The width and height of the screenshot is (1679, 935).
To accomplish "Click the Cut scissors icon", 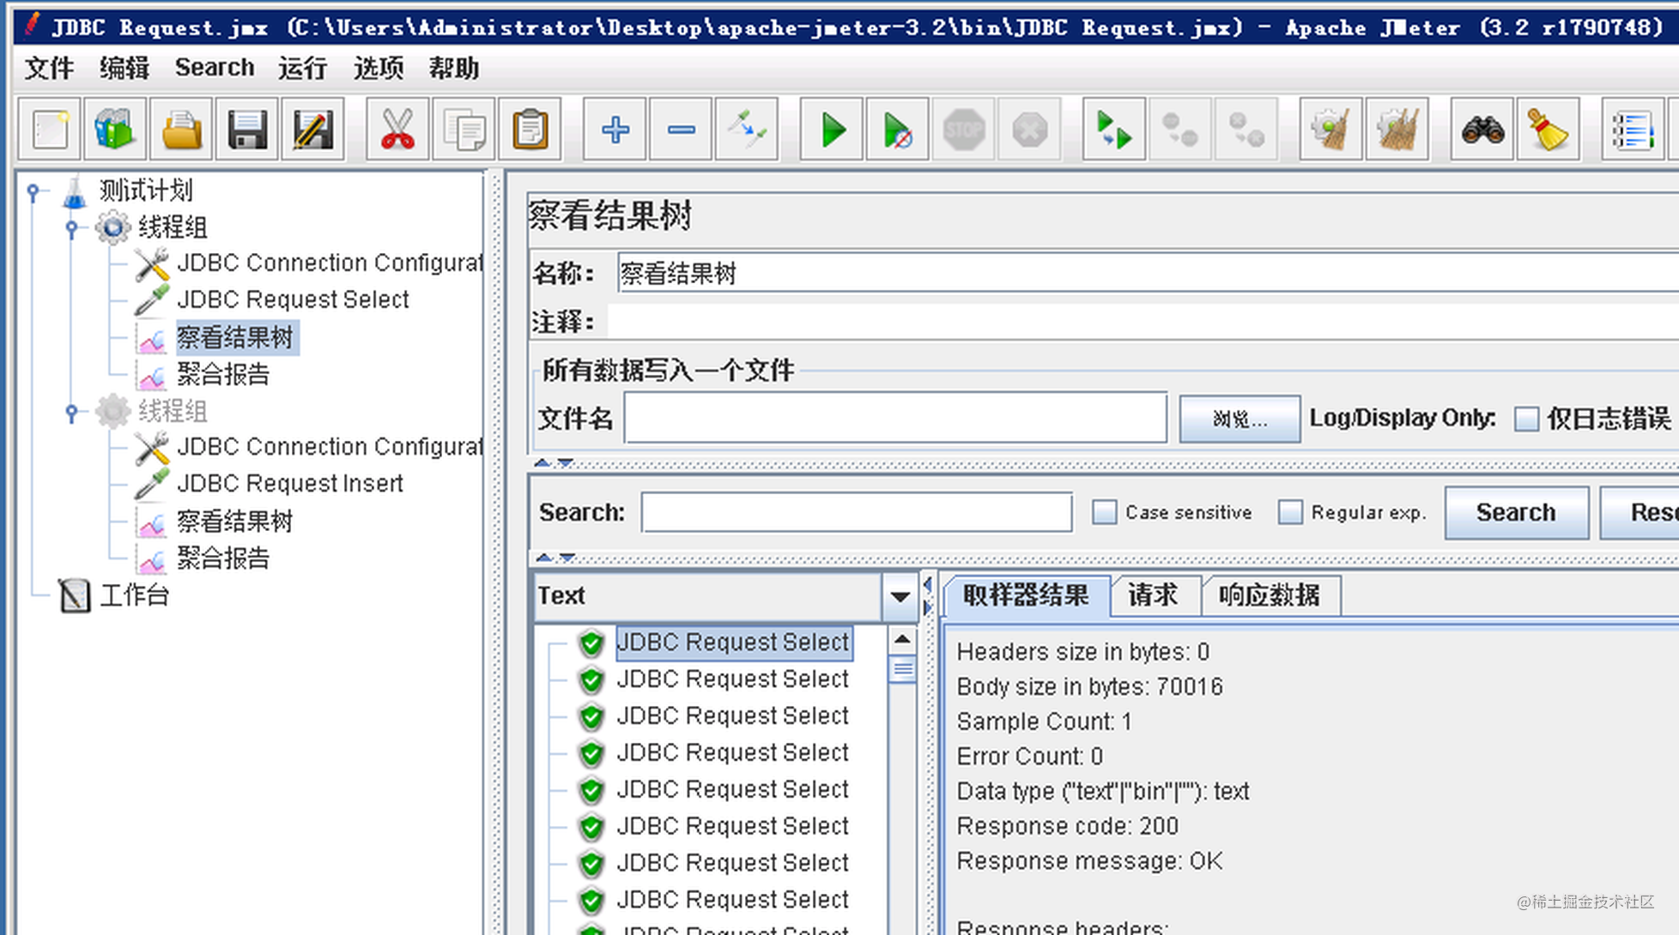I will click(397, 129).
